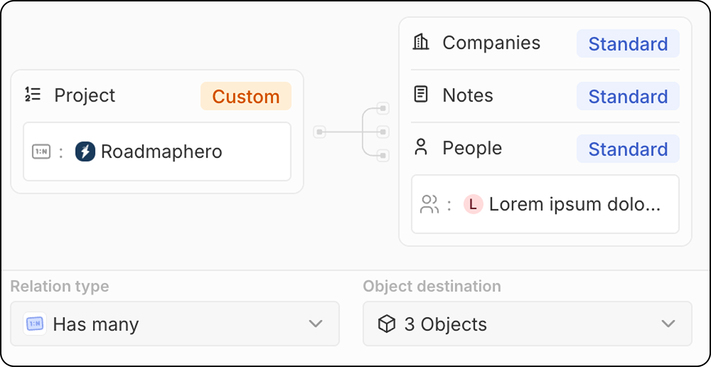Viewport: 711px width, 367px height.
Task: Click the pink L avatar
Action: tap(473, 204)
